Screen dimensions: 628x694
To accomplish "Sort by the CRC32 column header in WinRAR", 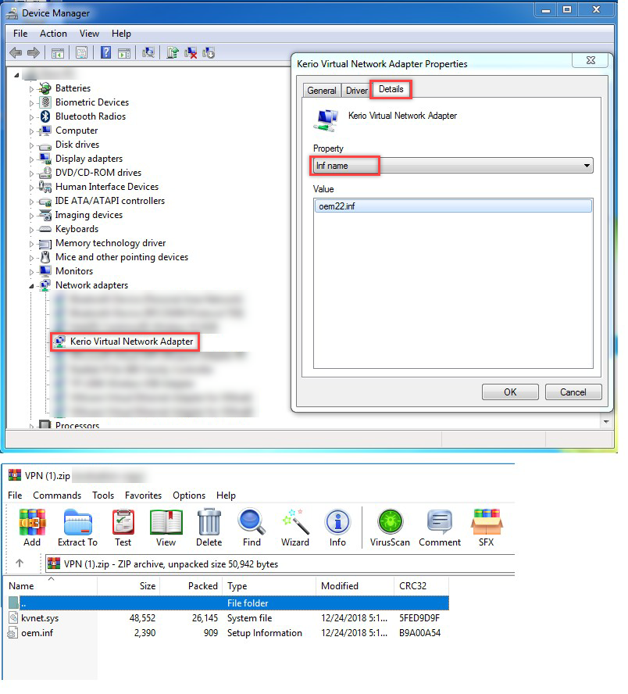I will click(422, 585).
